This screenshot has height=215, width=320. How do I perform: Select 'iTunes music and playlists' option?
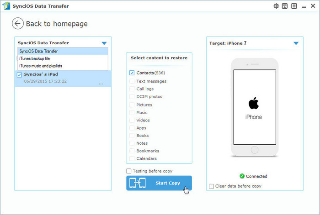63,66
